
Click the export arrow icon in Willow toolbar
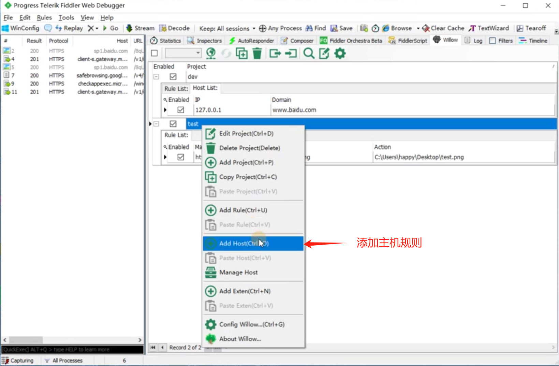[x=275, y=53]
